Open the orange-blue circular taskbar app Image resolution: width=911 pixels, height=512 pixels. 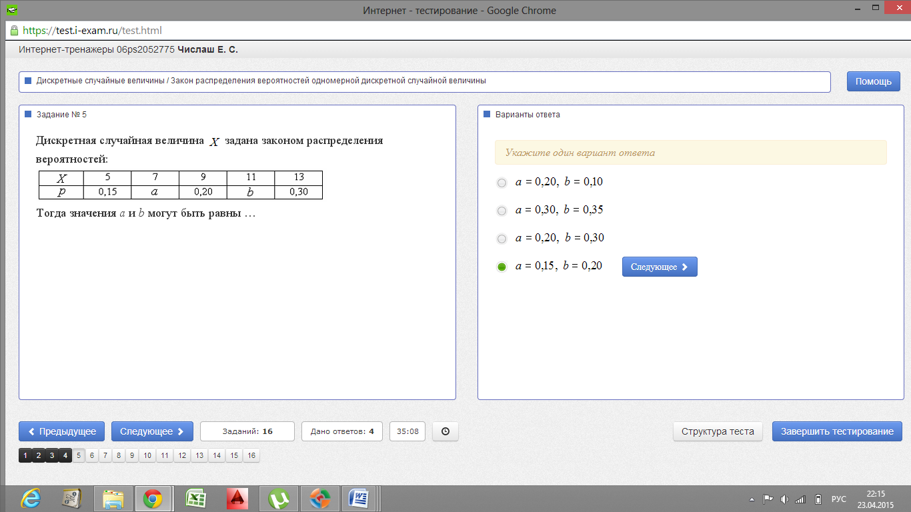coord(319,497)
